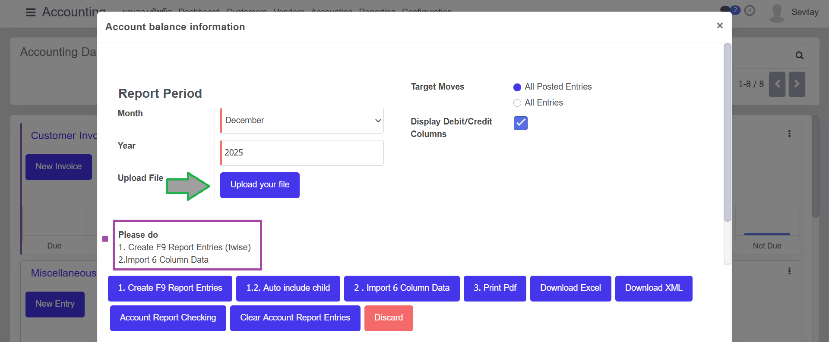829x342 pixels.
Task: Click Upload your file button
Action: click(259, 185)
